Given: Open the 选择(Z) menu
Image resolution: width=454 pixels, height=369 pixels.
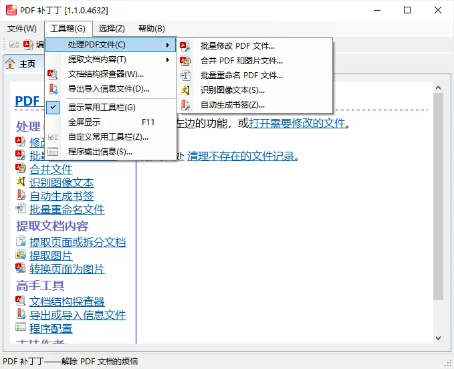Looking at the screenshot, I should pyautogui.click(x=112, y=29).
